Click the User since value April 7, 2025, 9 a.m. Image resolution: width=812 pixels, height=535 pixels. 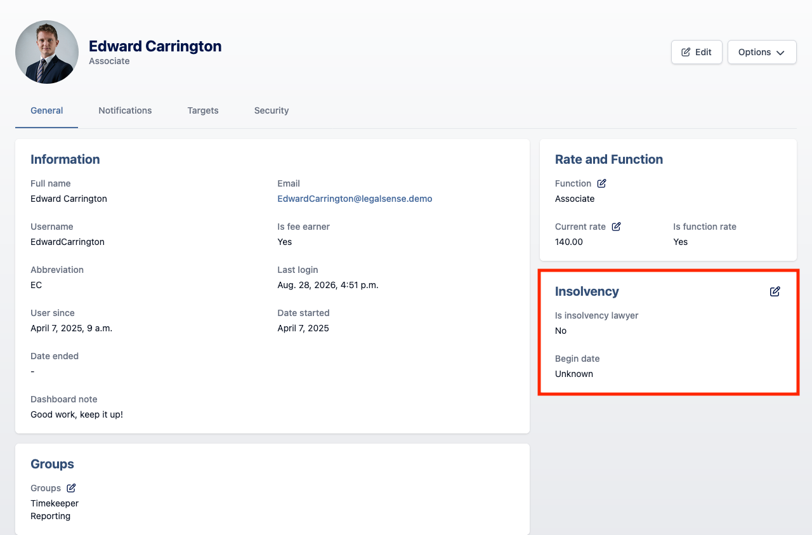(72, 328)
